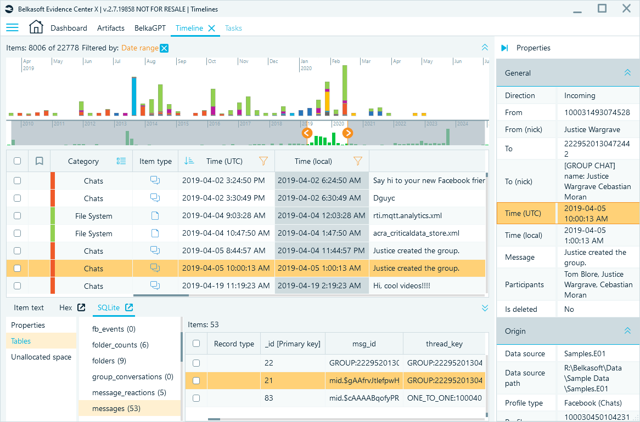Open the folders (9) table
Image resolution: width=640 pixels, height=422 pixels.
tap(130, 361)
